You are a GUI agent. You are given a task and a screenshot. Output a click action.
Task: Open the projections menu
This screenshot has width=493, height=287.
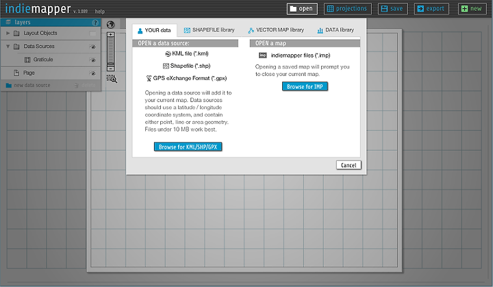click(347, 9)
